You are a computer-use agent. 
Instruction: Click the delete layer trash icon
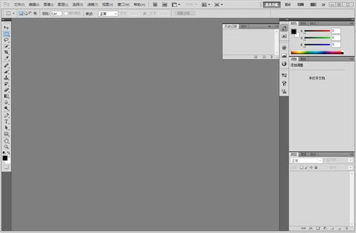(347, 228)
